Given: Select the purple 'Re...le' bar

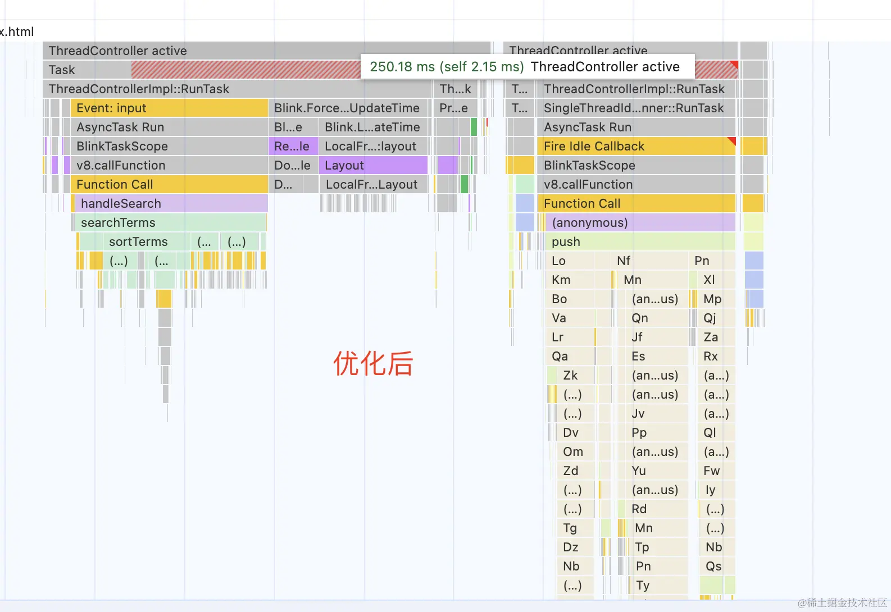Looking at the screenshot, I should click(293, 146).
